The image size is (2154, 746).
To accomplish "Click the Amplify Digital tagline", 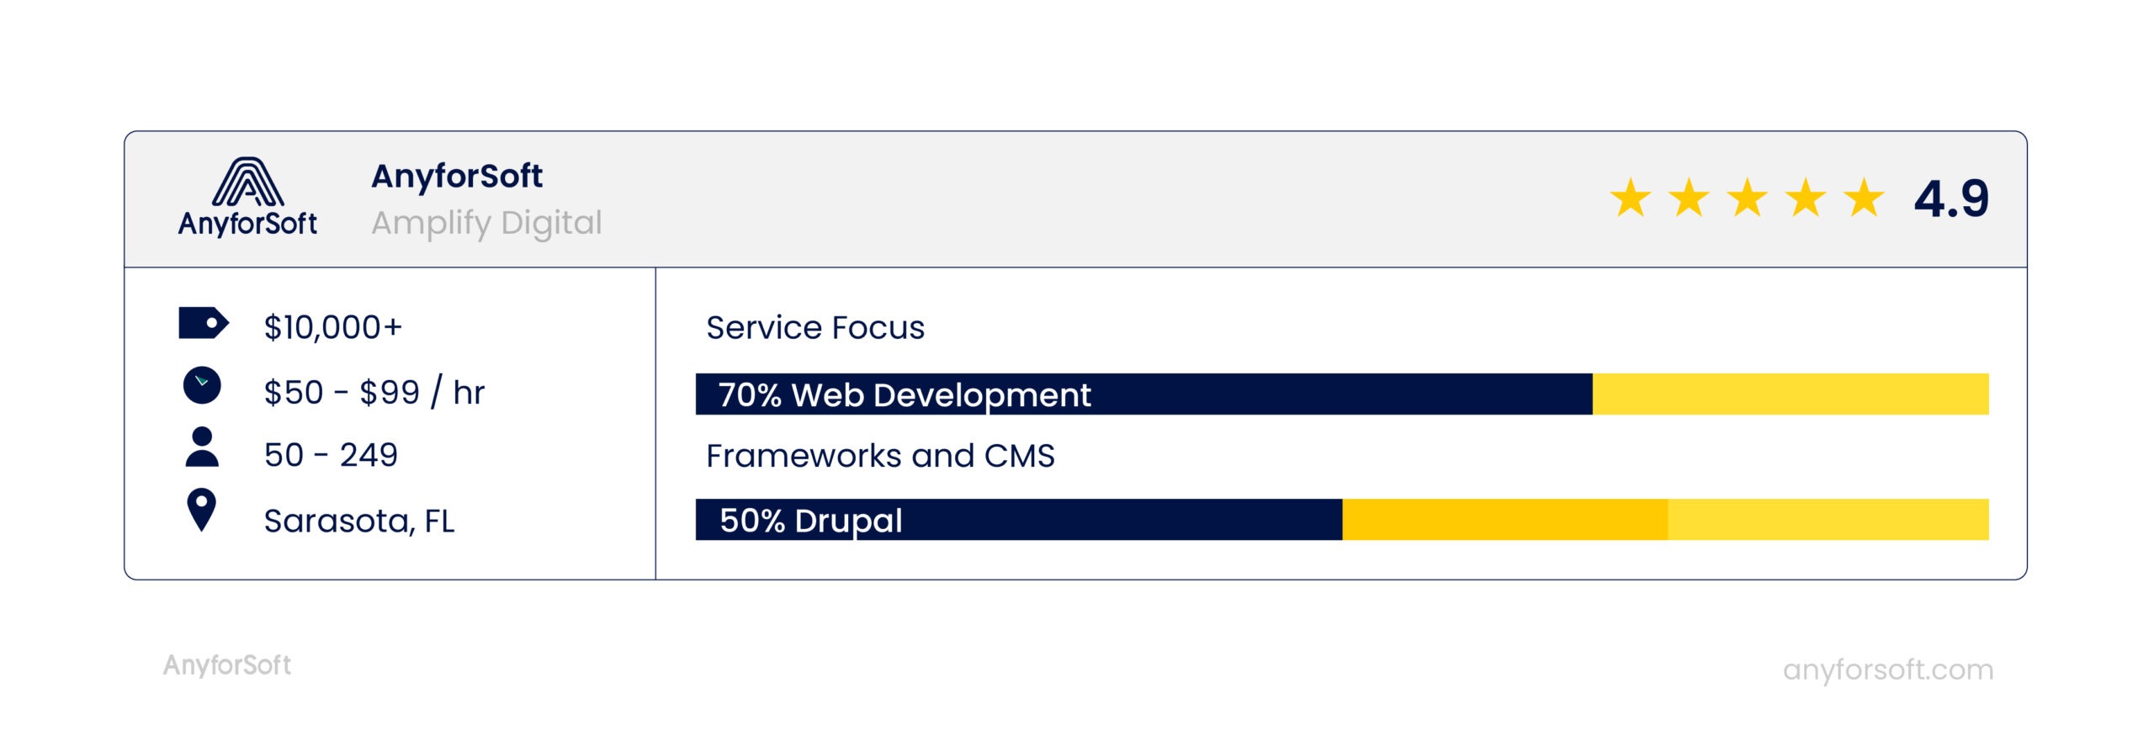I will (x=486, y=223).
